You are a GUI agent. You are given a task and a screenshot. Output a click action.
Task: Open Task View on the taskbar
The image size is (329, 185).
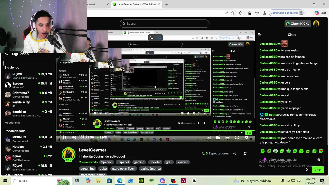tap(77, 181)
